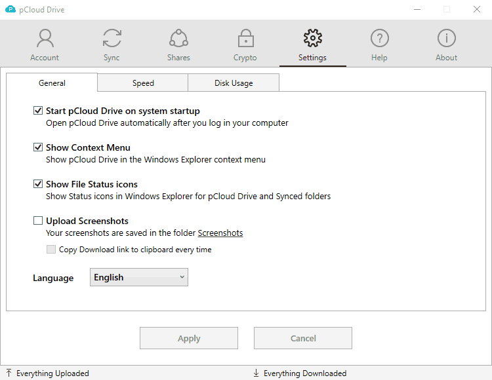492x380 pixels.
Task: Switch to the Speed tab
Action: pyautogui.click(x=143, y=83)
